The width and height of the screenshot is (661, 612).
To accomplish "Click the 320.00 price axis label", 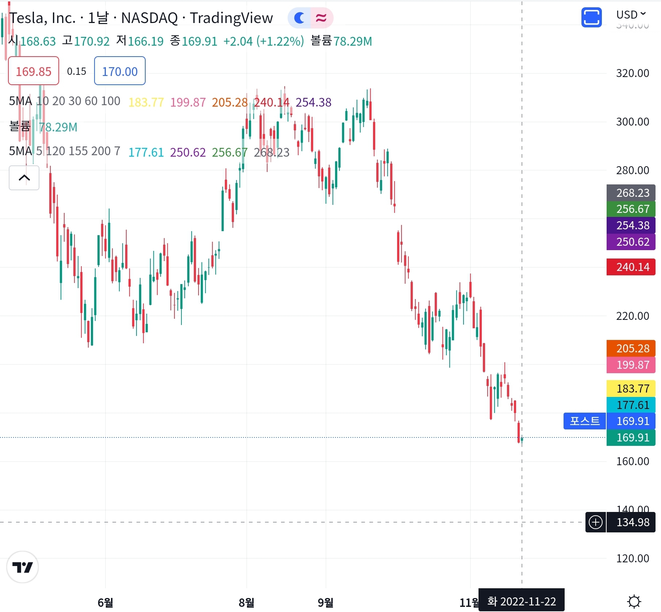I will pos(633,73).
